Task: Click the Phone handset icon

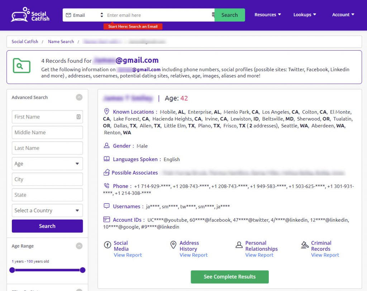Action: [106, 186]
